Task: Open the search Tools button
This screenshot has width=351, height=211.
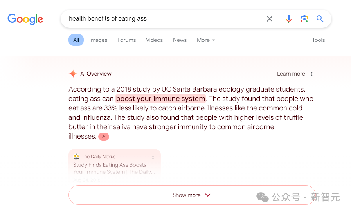Action: coord(319,40)
